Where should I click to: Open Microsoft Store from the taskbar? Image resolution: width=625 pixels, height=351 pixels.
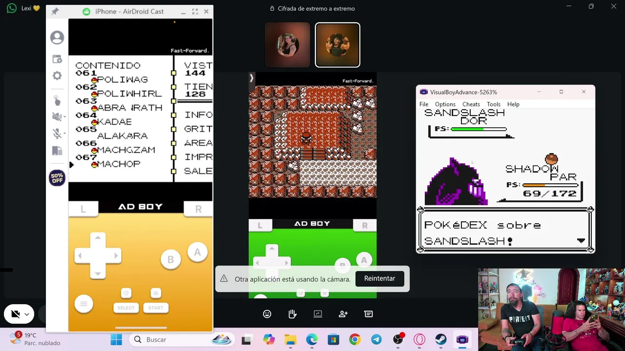click(333, 340)
